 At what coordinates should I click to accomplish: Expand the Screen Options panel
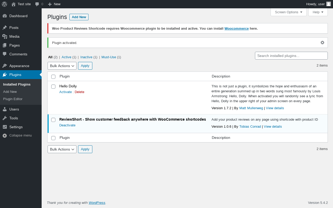coord(289,12)
